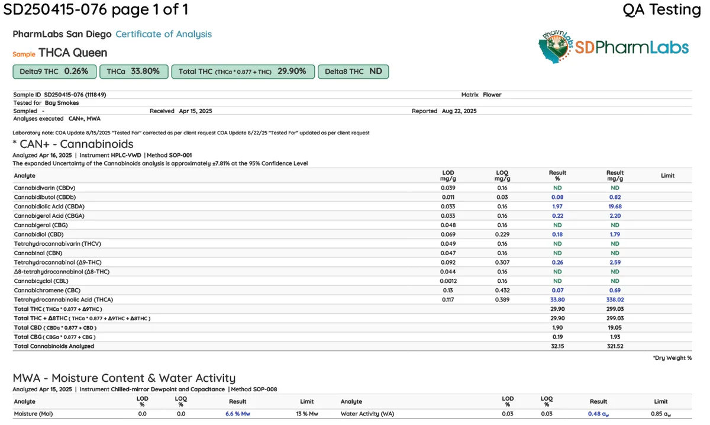
Task: Click the "Cannabidiolic Acid (CBDA)" analyte name
Action: point(50,207)
